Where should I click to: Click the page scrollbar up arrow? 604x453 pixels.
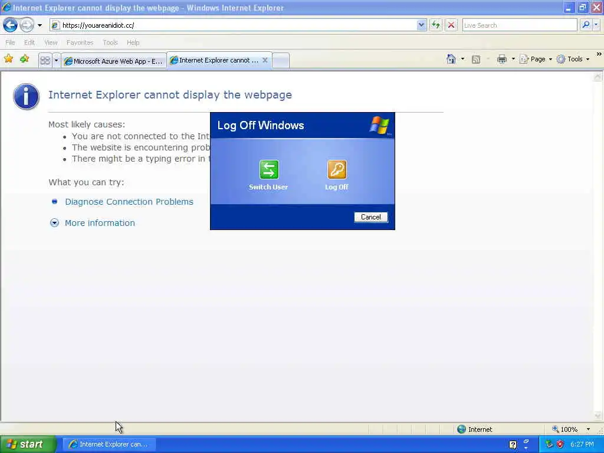point(598,77)
